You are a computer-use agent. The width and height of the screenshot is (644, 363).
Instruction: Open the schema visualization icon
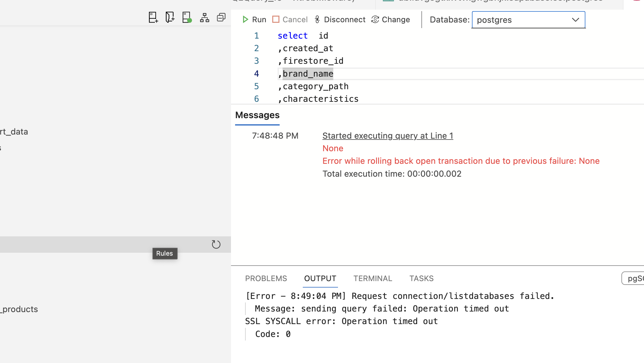(204, 17)
